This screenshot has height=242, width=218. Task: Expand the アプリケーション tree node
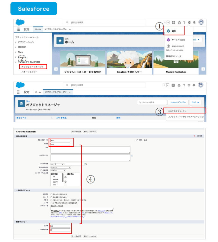pyautogui.click(x=16, y=42)
